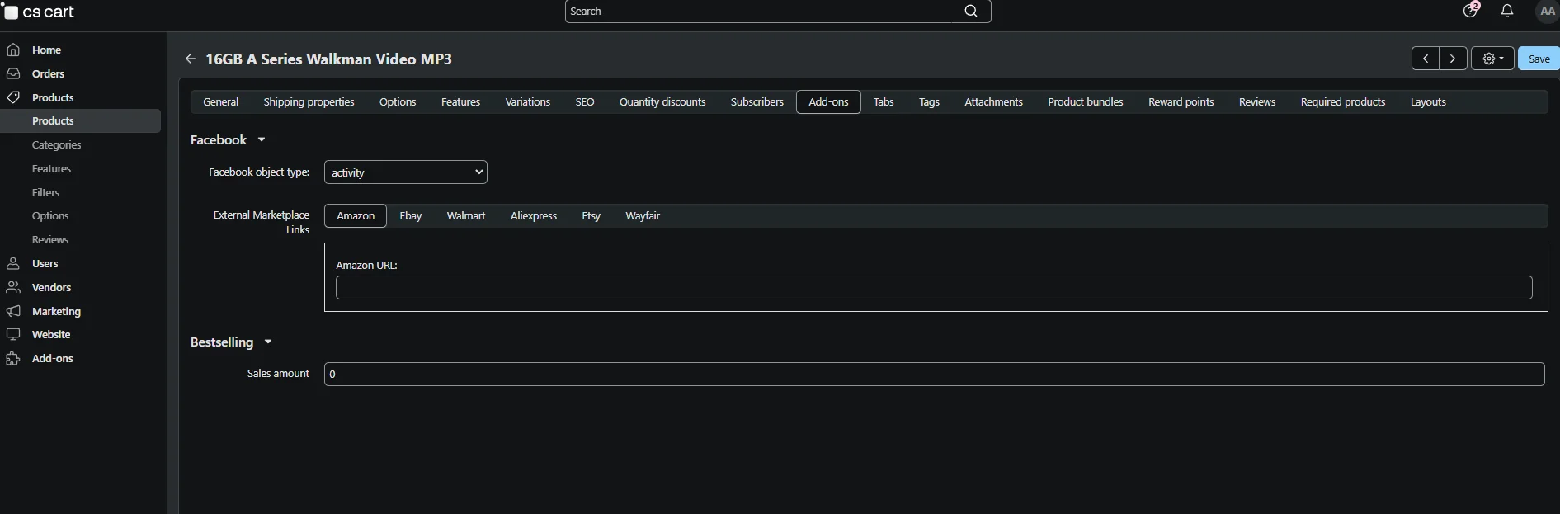
Task: Switch to the Ebay marketplace tab
Action: [410, 216]
